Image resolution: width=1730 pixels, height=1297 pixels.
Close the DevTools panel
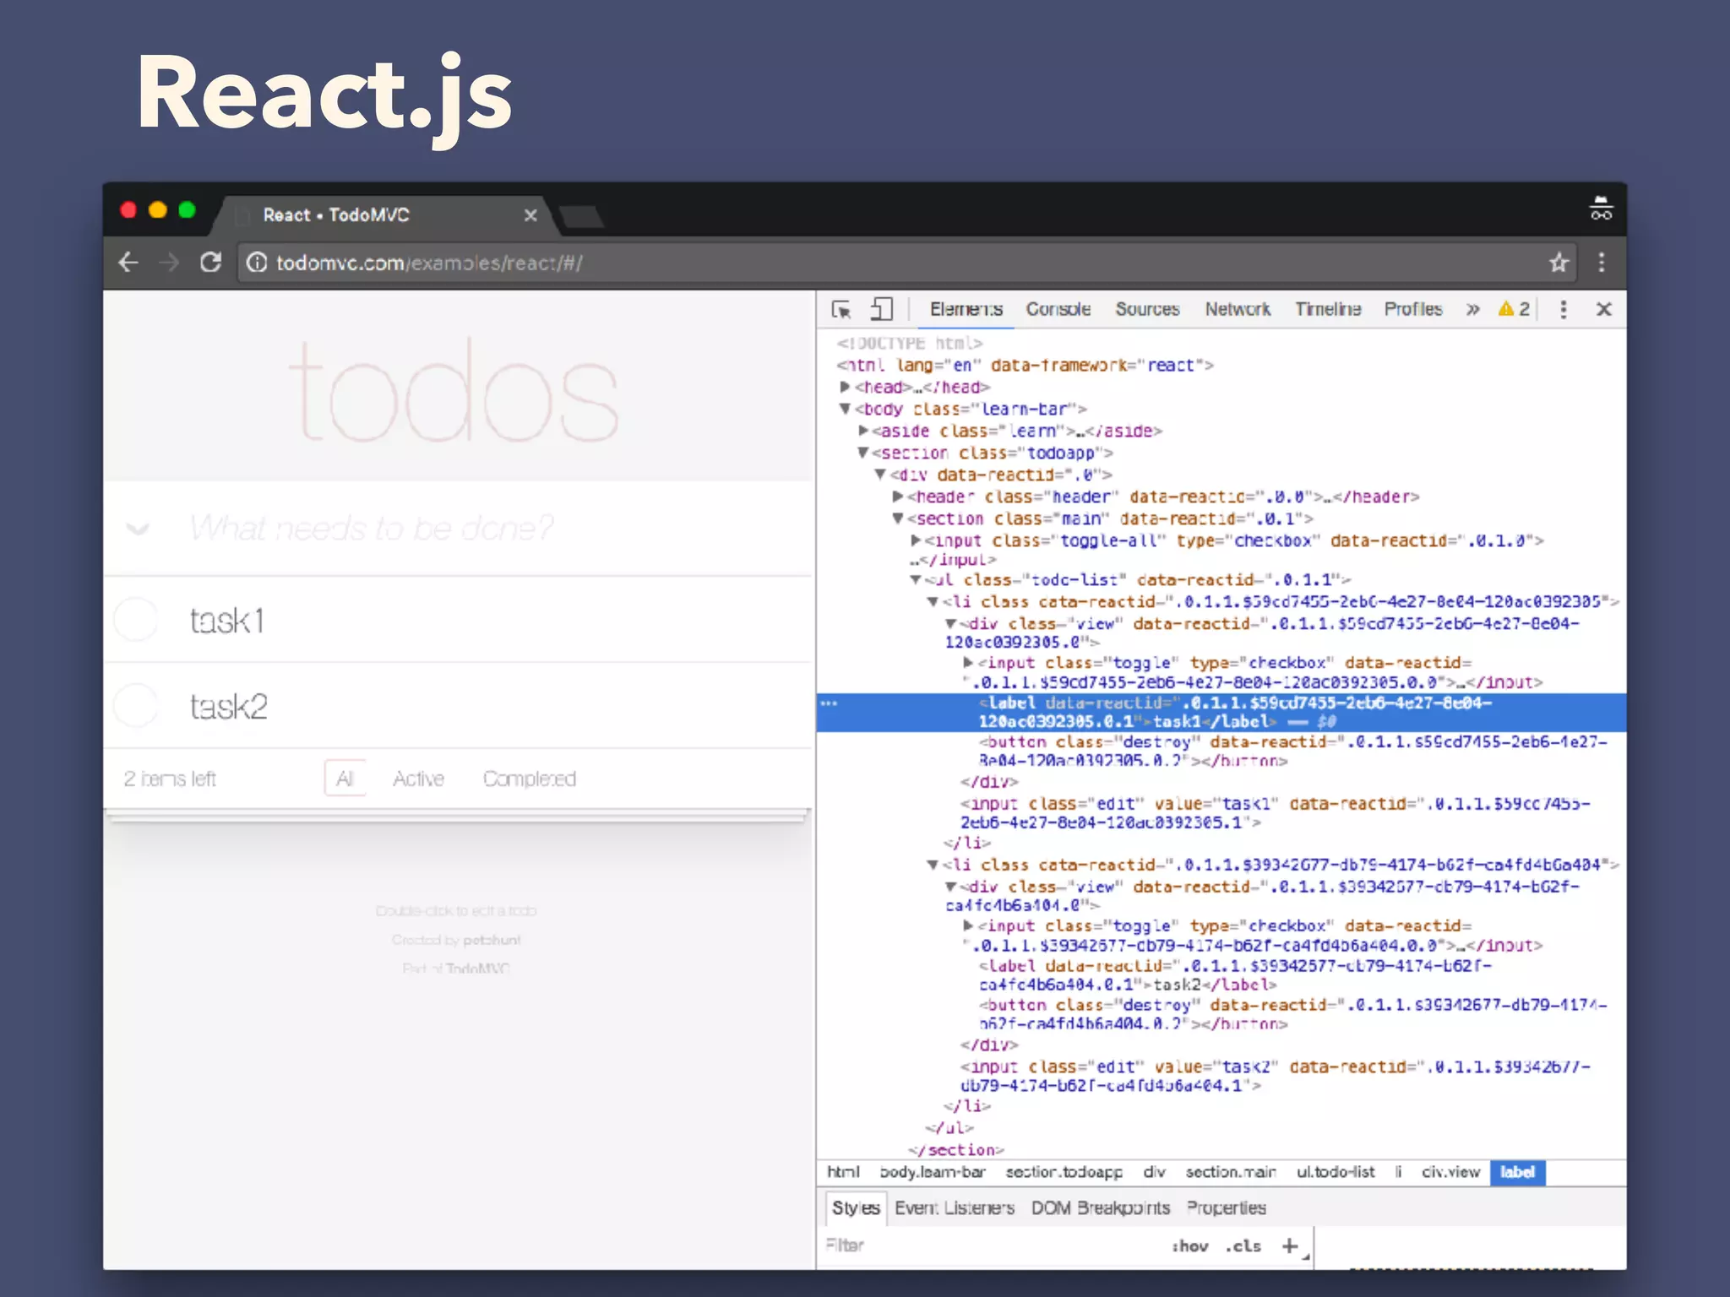(1604, 309)
